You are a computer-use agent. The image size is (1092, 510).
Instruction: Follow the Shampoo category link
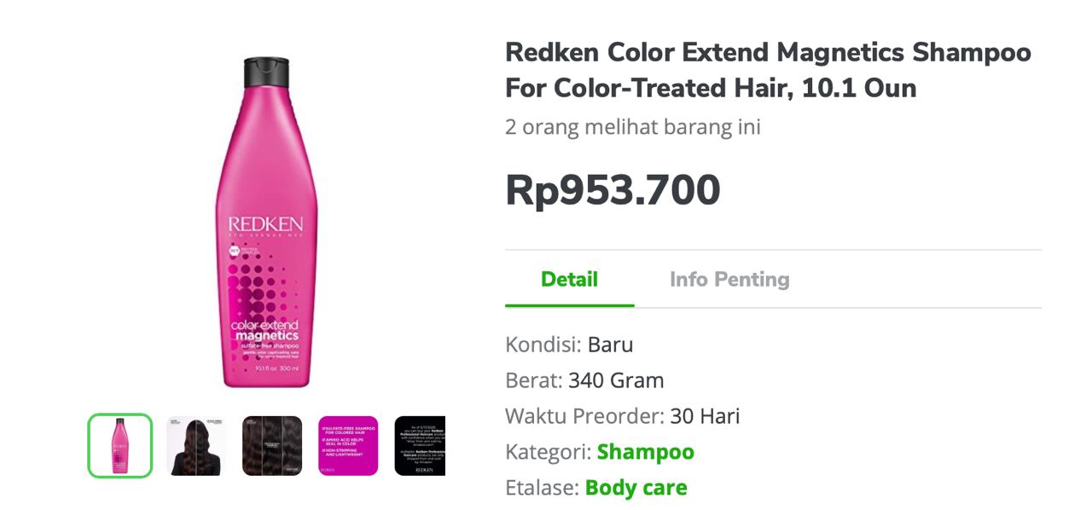(645, 451)
